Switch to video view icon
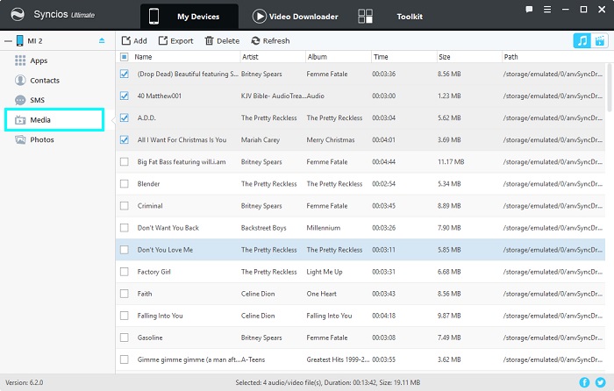 tap(599, 40)
